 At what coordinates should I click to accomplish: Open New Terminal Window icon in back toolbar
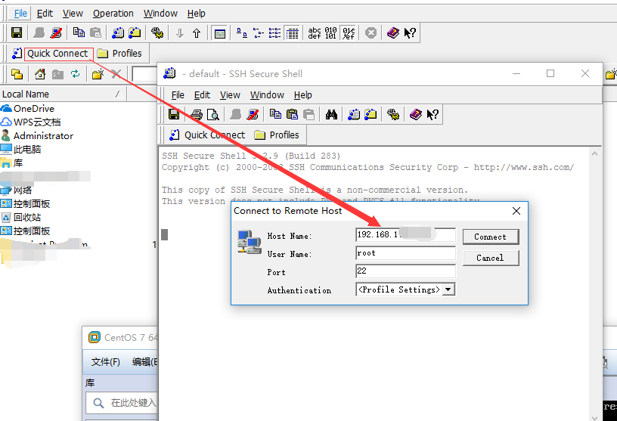pyautogui.click(x=118, y=33)
